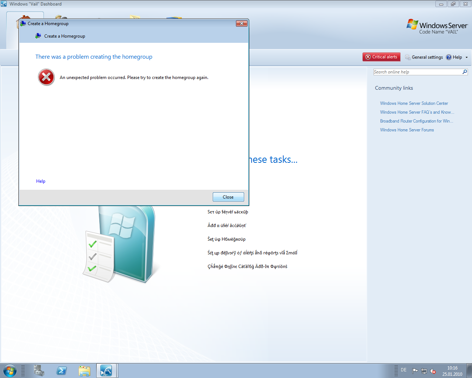Viewport: 472px width, 378px height.
Task: Open Broadband Router Configuration link
Action: [417, 121]
